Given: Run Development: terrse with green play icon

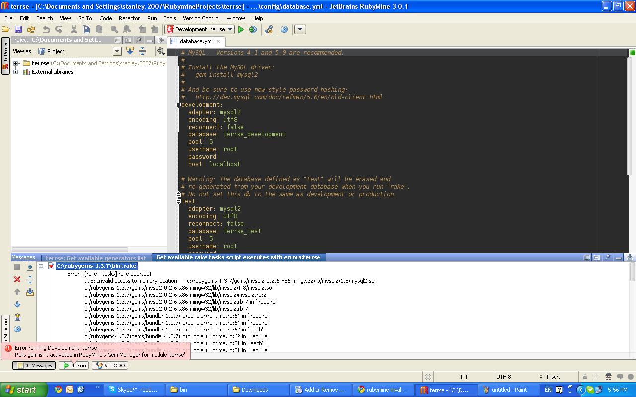Looking at the screenshot, I should point(241,30).
